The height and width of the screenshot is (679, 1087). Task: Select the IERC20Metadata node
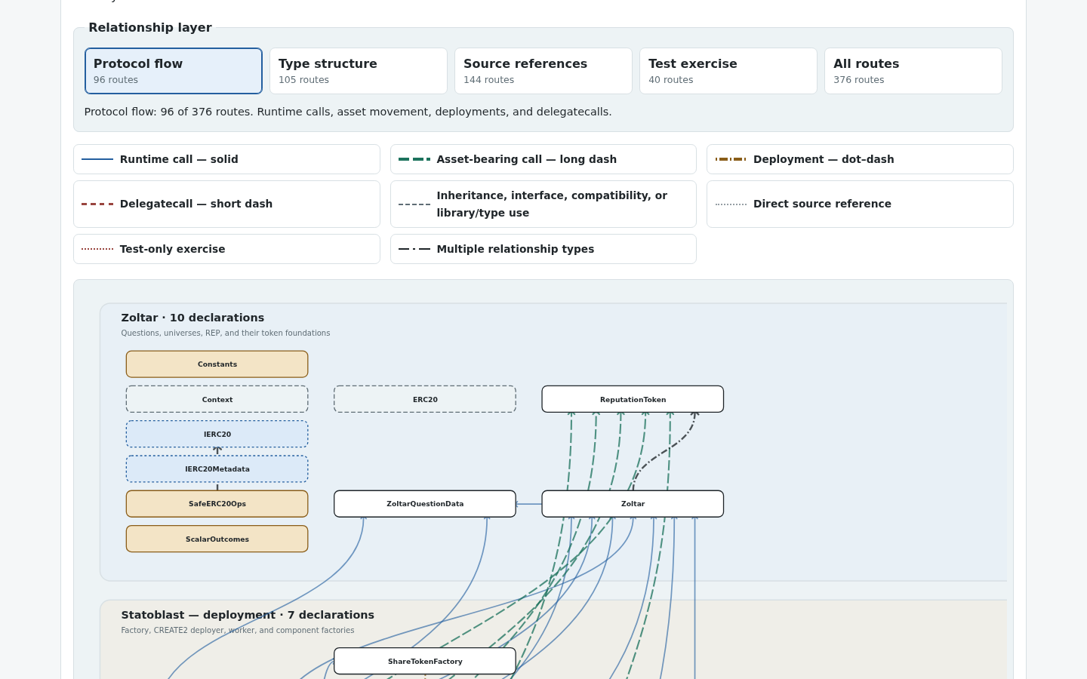[x=217, y=469]
